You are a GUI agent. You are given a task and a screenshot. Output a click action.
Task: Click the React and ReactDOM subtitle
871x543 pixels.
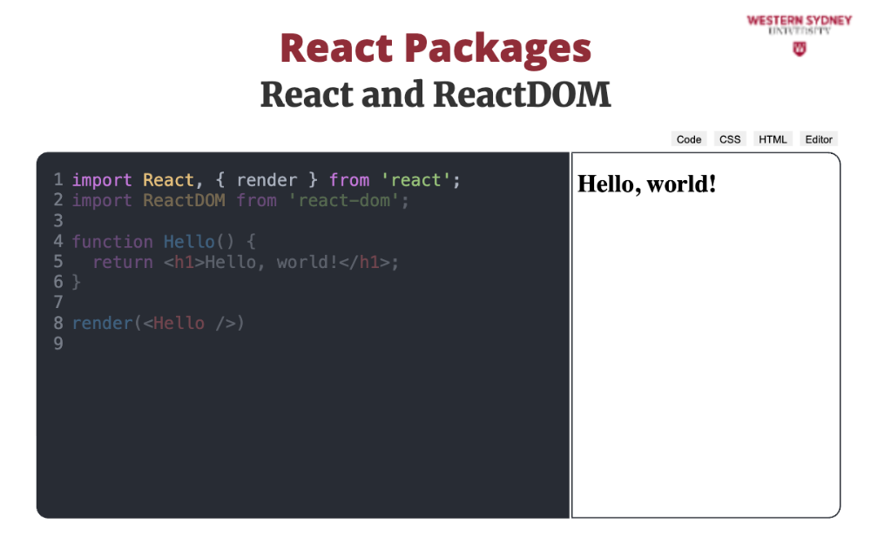point(435,95)
